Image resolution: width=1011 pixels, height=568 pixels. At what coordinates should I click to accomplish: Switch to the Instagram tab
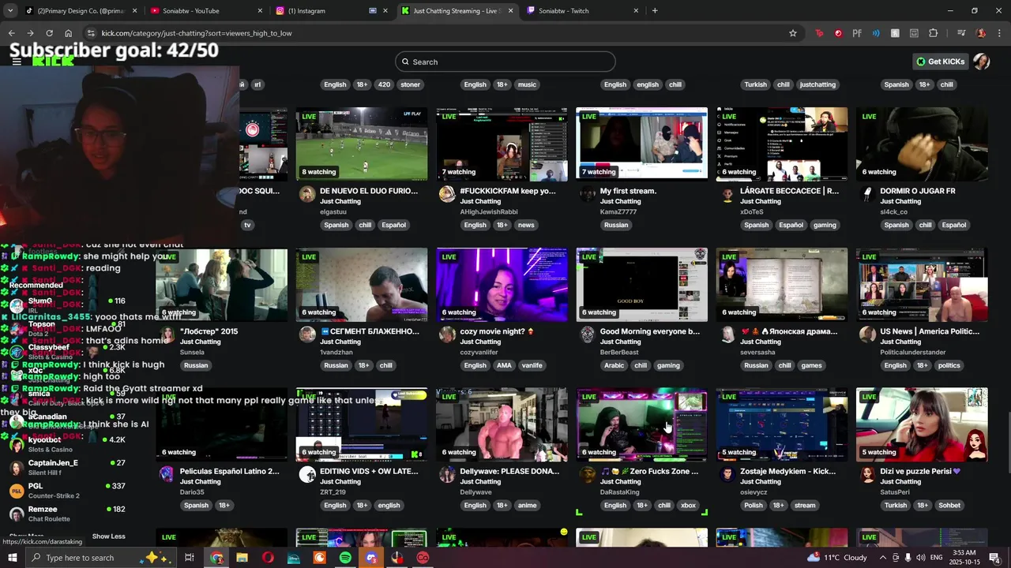tap(332, 11)
